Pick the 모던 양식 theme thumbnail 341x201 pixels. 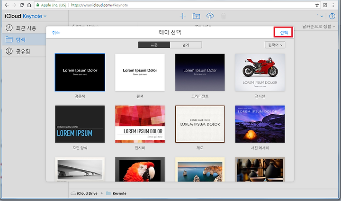tap(80, 124)
